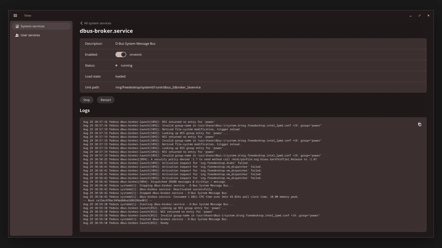This screenshot has width=442, height=248.
Task: Click the Dispatched 38208 messages log line
Action: point(155,182)
